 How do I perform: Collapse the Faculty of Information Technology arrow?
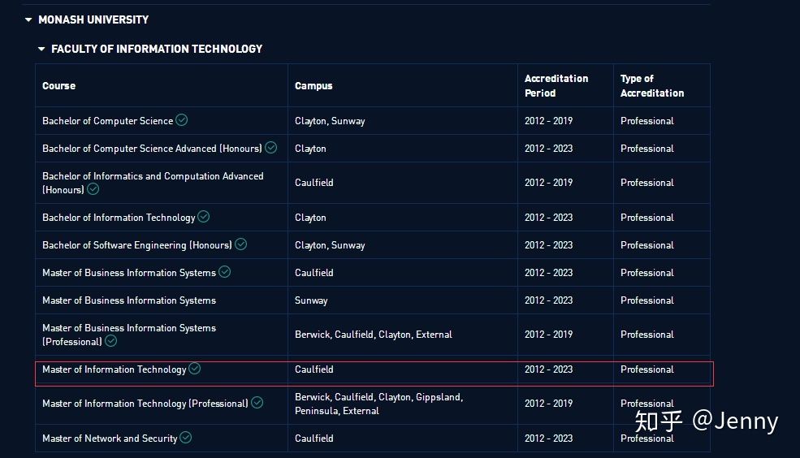click(x=41, y=49)
